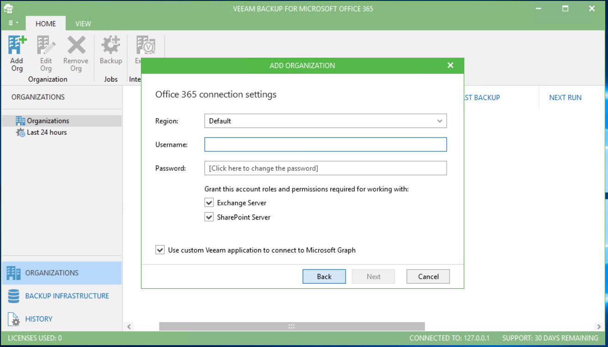Viewport: 608px width, 347px height.
Task: Click the Add Org ribbon icon
Action: coord(17,46)
